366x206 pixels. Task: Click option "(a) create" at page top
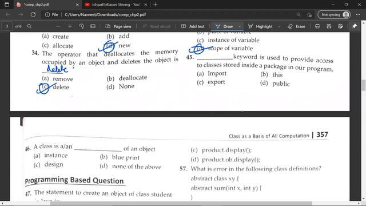(55, 37)
